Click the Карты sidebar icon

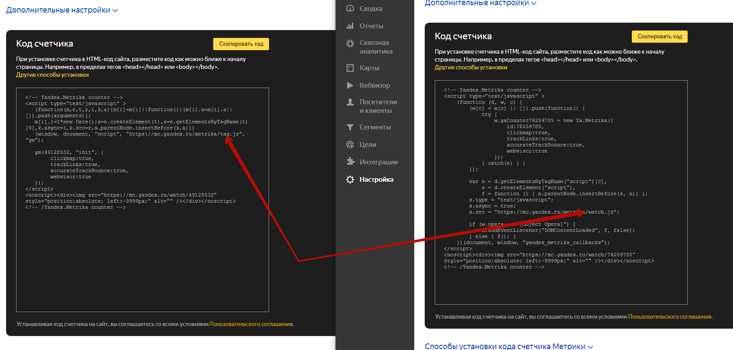(350, 68)
